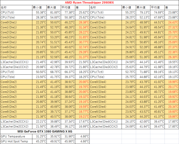Select the Core2(Die1) label cell
The height and width of the screenshot is (144, 179).
[16, 32]
